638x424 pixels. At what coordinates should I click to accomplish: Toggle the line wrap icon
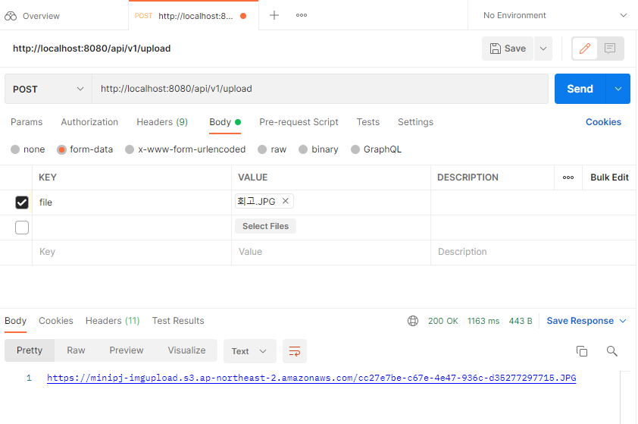[x=295, y=351]
